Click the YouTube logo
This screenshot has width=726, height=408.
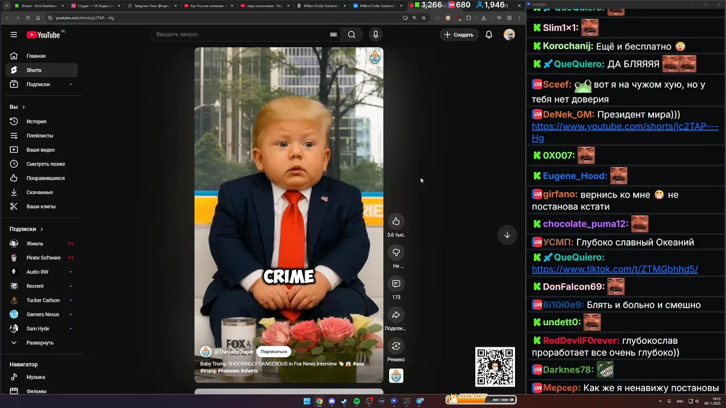point(43,35)
